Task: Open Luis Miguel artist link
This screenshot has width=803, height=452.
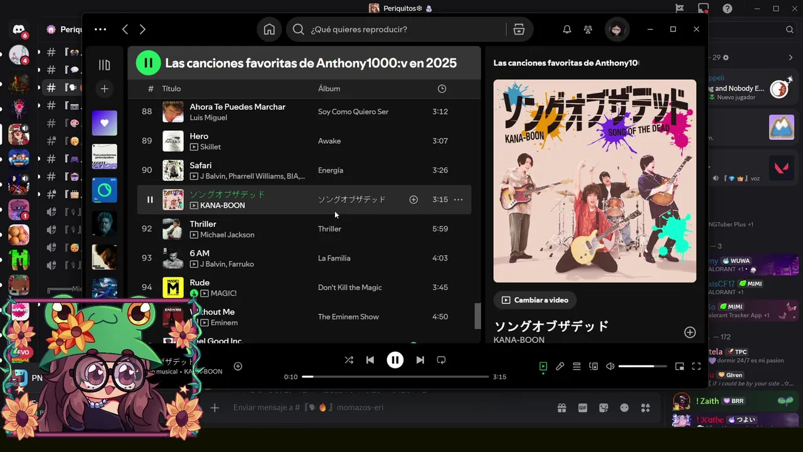Action: (x=208, y=117)
